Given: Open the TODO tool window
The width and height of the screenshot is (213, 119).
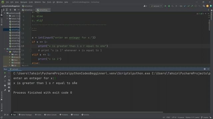Looking at the screenshot, I should 38,115.
